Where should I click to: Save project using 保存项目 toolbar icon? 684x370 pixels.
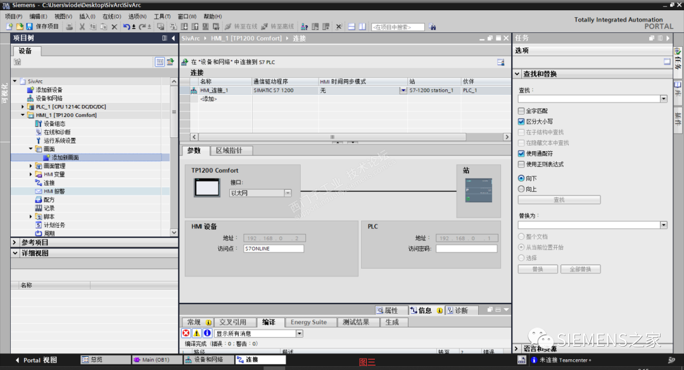(28, 27)
